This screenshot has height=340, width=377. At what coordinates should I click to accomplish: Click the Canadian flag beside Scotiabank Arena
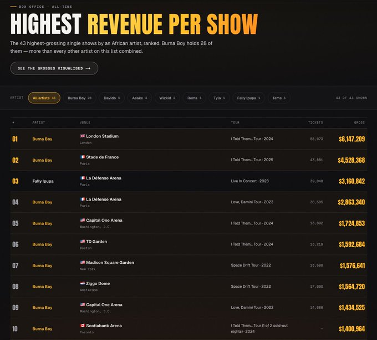[x=83, y=326]
